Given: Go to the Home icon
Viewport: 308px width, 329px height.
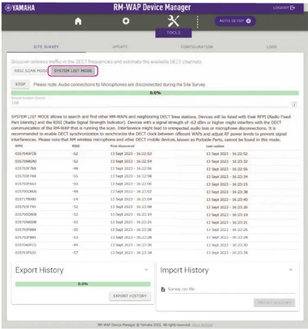Looking at the screenshot, I should 78,21.
